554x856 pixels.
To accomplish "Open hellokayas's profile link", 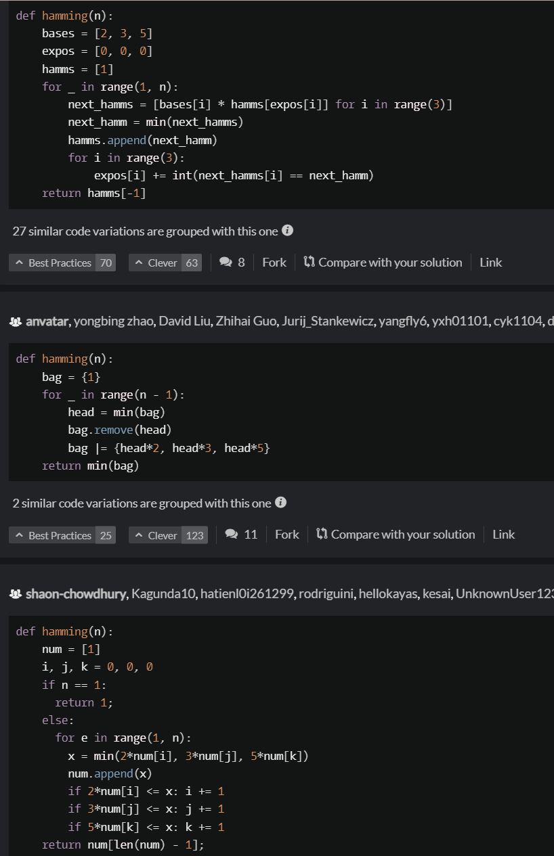I will coord(387,594).
